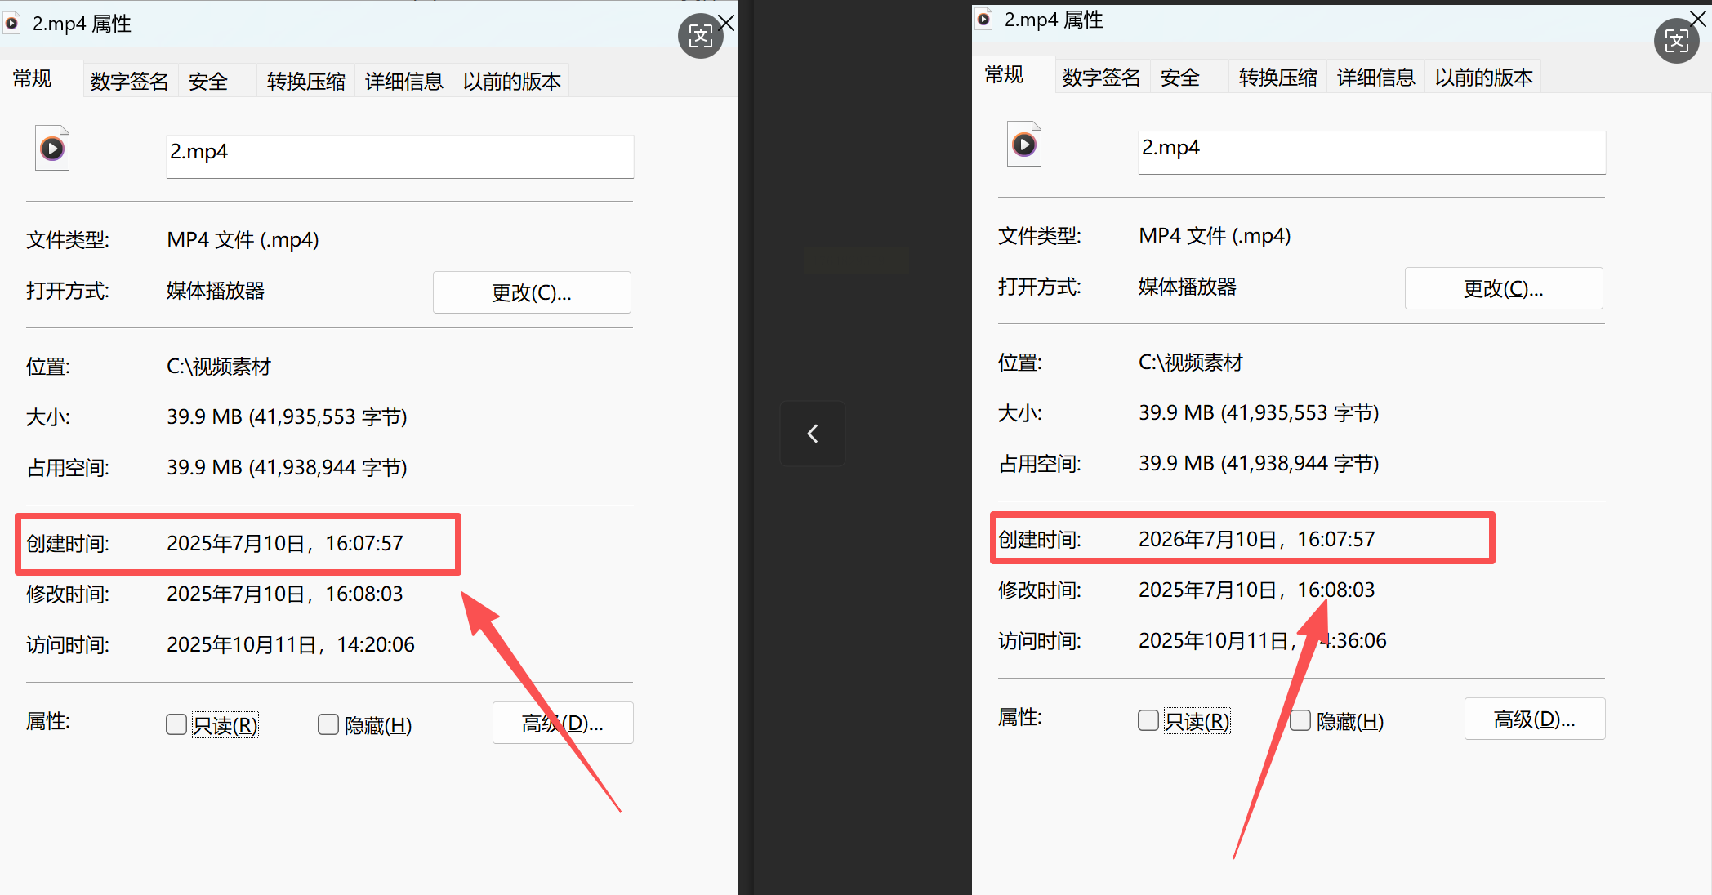Image resolution: width=1712 pixels, height=895 pixels.
Task: Click the right title bar media player icon
Action: [984, 19]
